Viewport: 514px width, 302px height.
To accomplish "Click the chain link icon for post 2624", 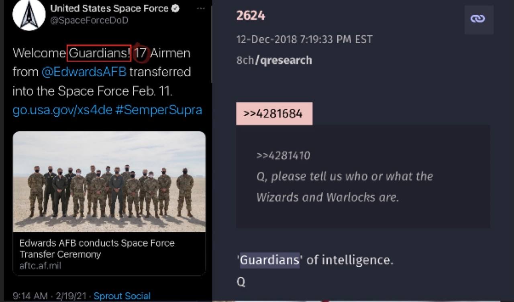I will [x=478, y=19].
